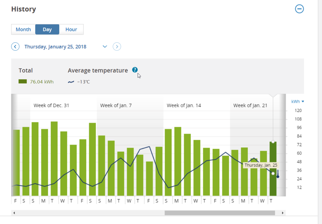Click the temperature line legend icon
The width and height of the screenshot is (322, 224).
point(71,82)
